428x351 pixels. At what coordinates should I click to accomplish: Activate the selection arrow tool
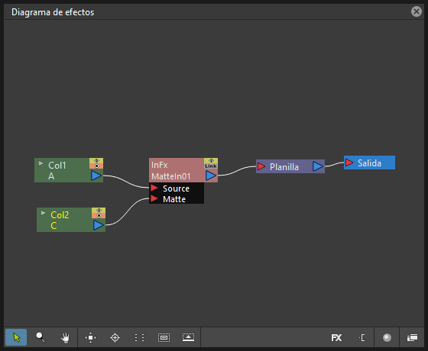coord(16,337)
